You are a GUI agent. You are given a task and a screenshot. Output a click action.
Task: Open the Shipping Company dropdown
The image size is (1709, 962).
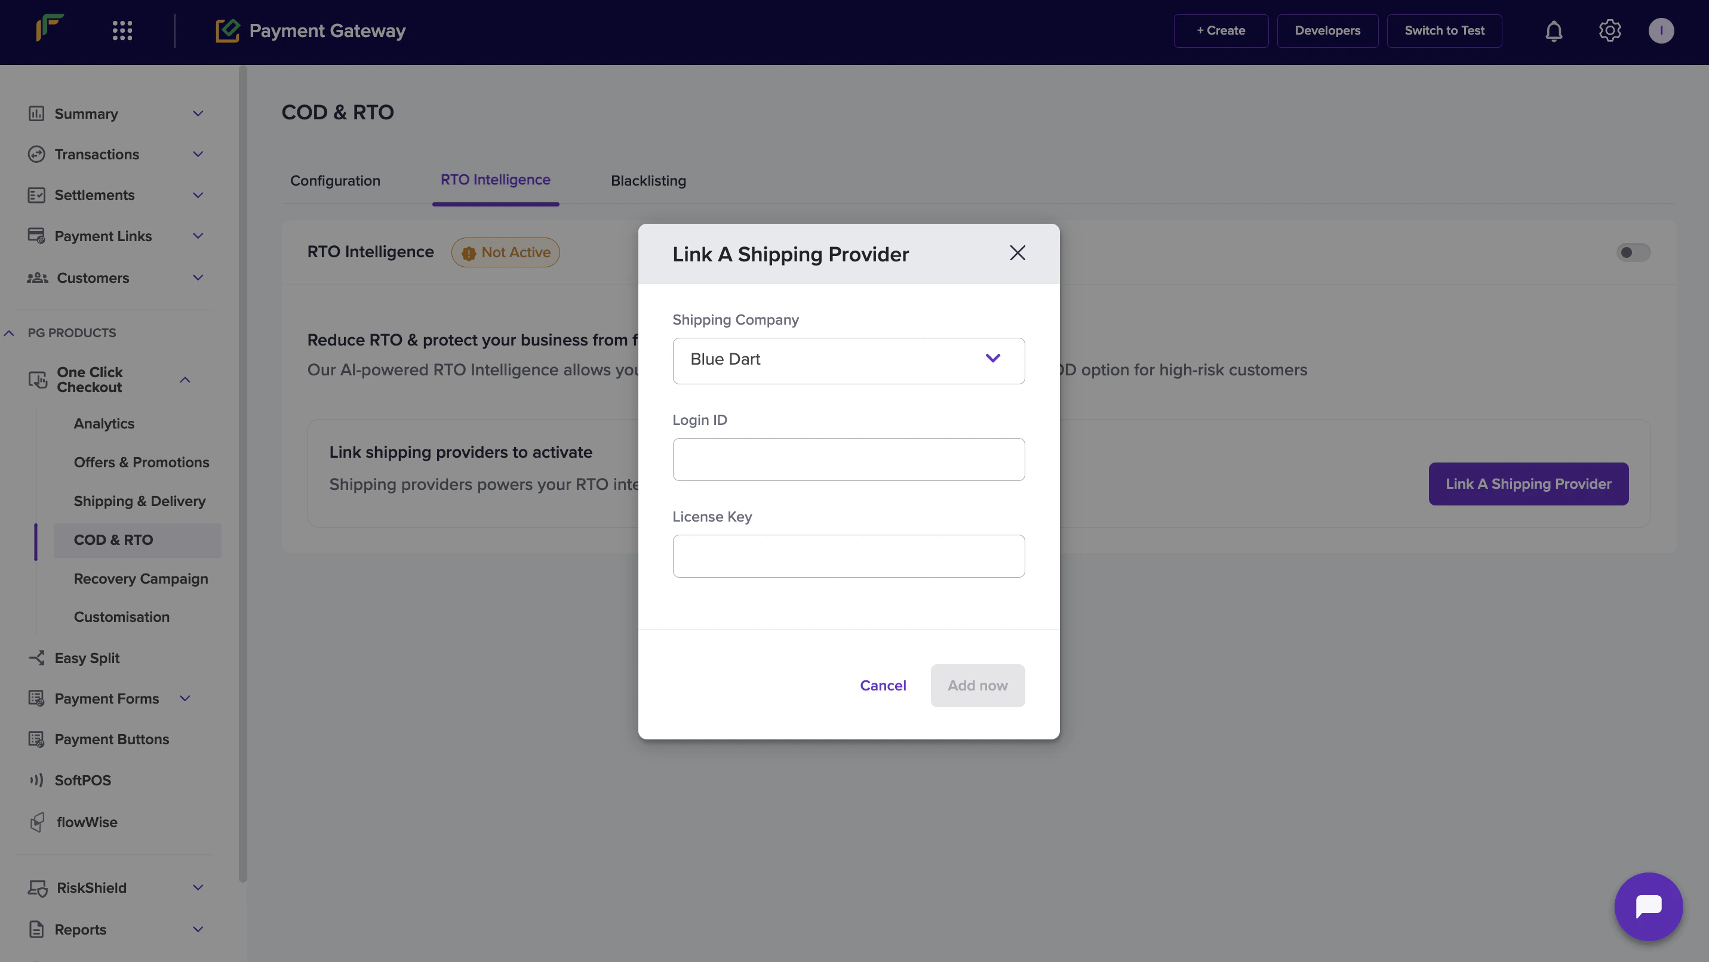[848, 360]
